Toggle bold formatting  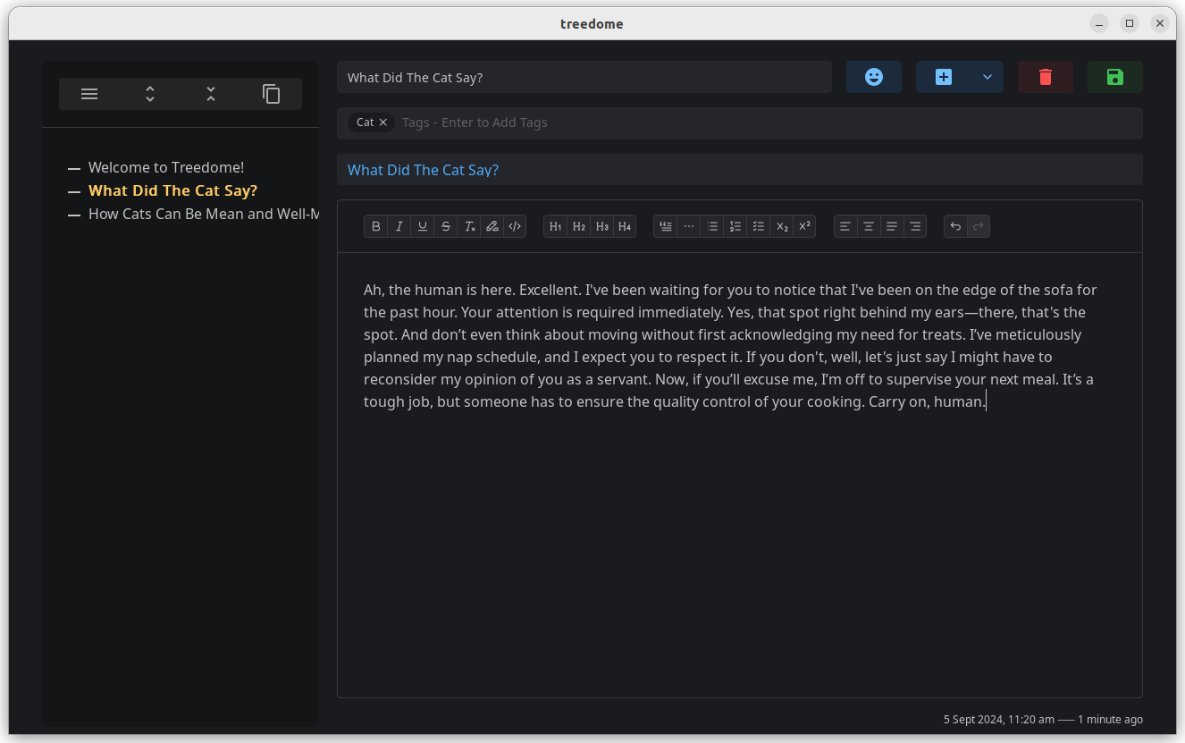pyautogui.click(x=375, y=226)
